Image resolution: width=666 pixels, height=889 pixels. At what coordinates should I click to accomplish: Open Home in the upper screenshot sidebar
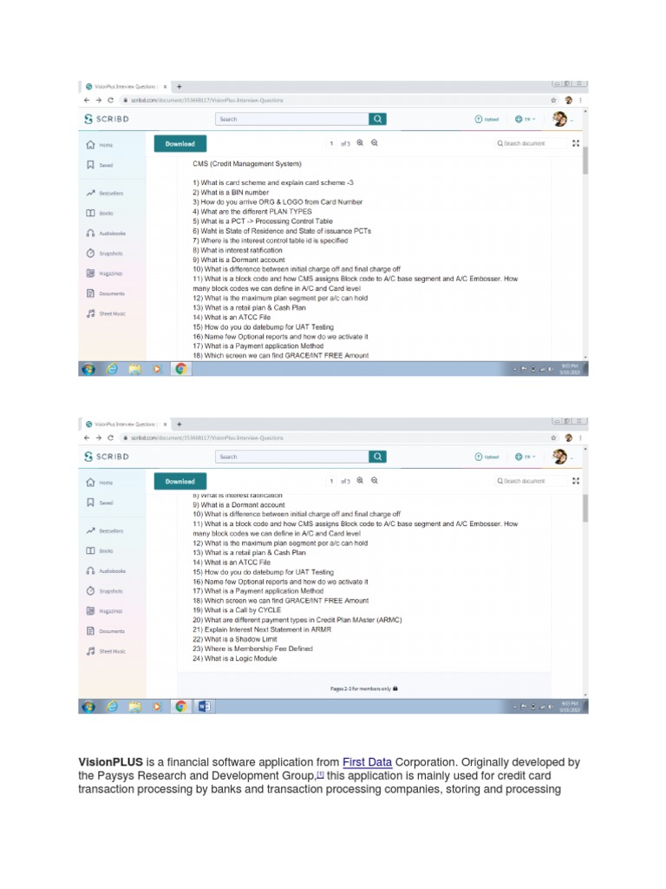point(100,145)
